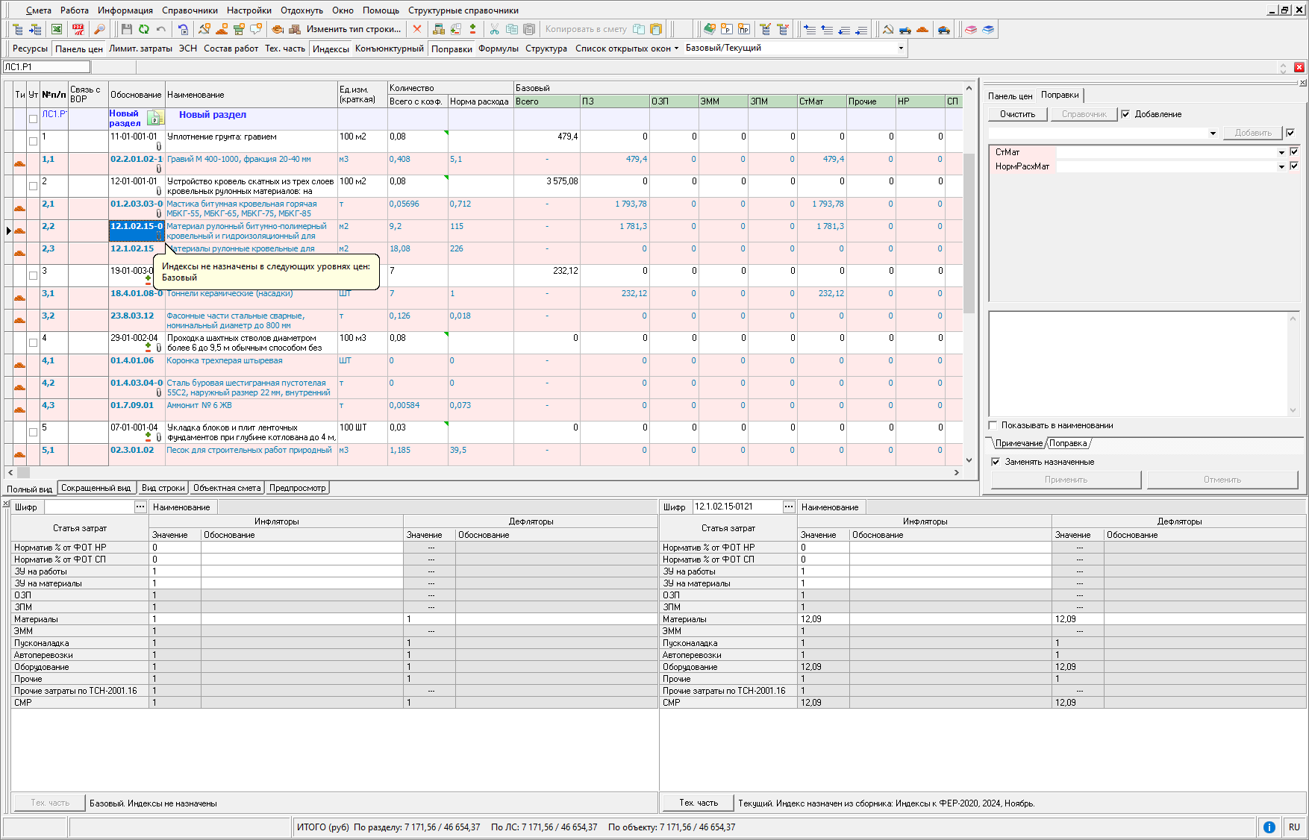Save using the floppy disk icon
1309x840 pixels.
(126, 29)
